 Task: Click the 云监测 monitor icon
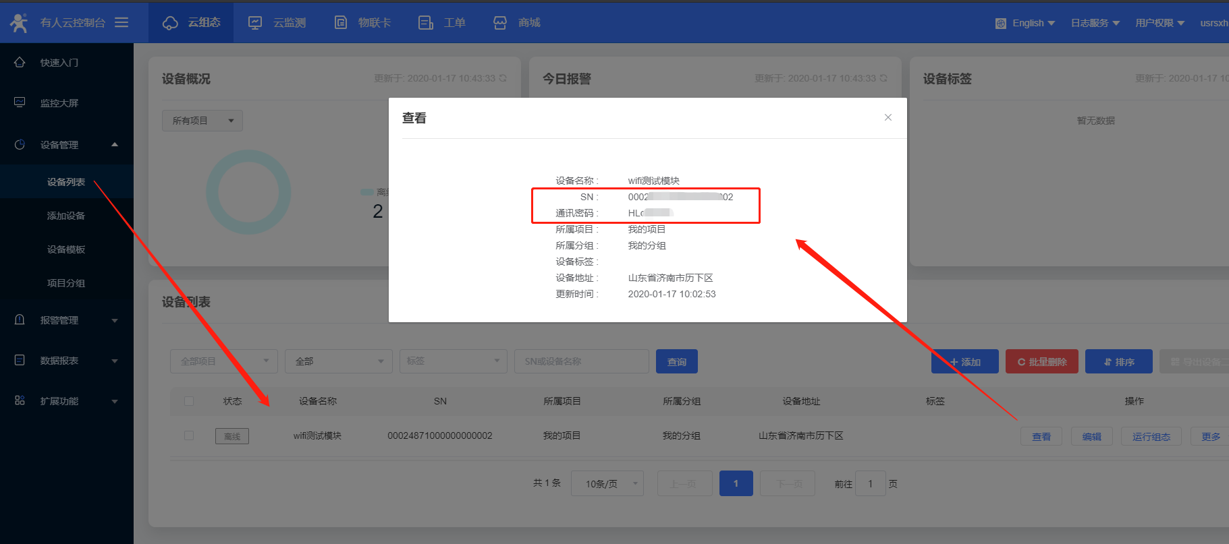255,23
